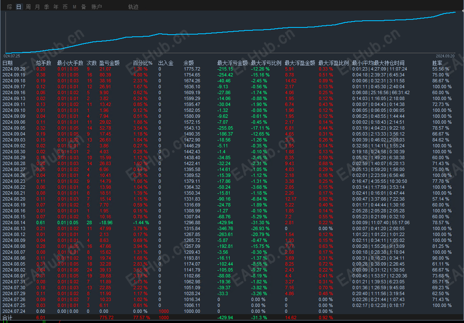Open the 轨迹 track tab

134,7
